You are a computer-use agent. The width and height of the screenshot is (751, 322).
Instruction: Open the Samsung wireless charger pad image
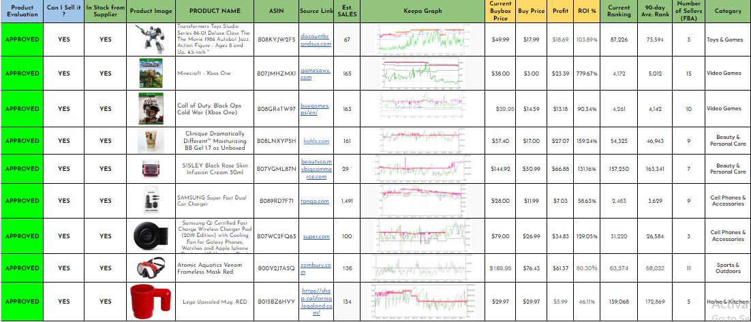(x=151, y=236)
